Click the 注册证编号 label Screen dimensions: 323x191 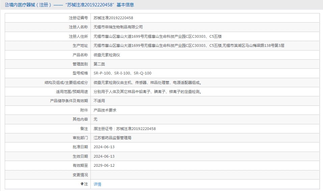[x=78, y=18]
